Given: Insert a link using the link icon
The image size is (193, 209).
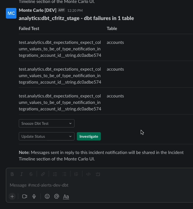Looking at the screenshot, I should click(x=43, y=174).
